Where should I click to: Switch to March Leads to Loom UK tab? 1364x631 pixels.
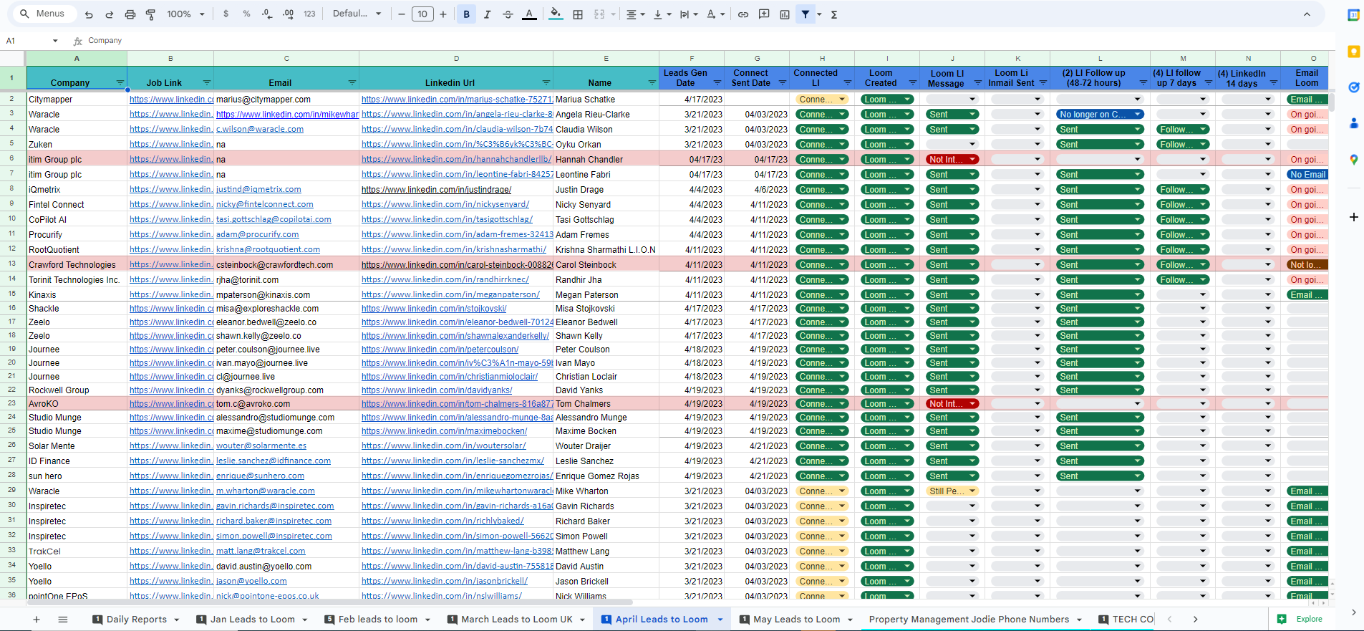(516, 620)
